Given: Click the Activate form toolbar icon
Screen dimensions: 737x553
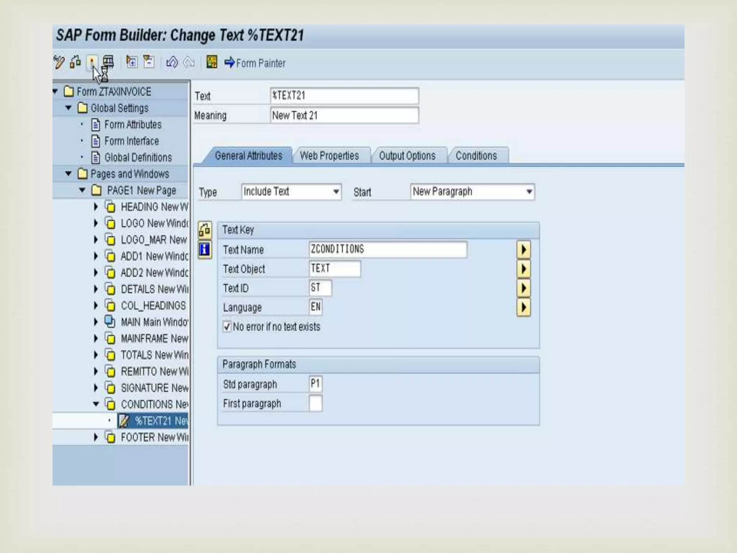Looking at the screenshot, I should (x=92, y=63).
